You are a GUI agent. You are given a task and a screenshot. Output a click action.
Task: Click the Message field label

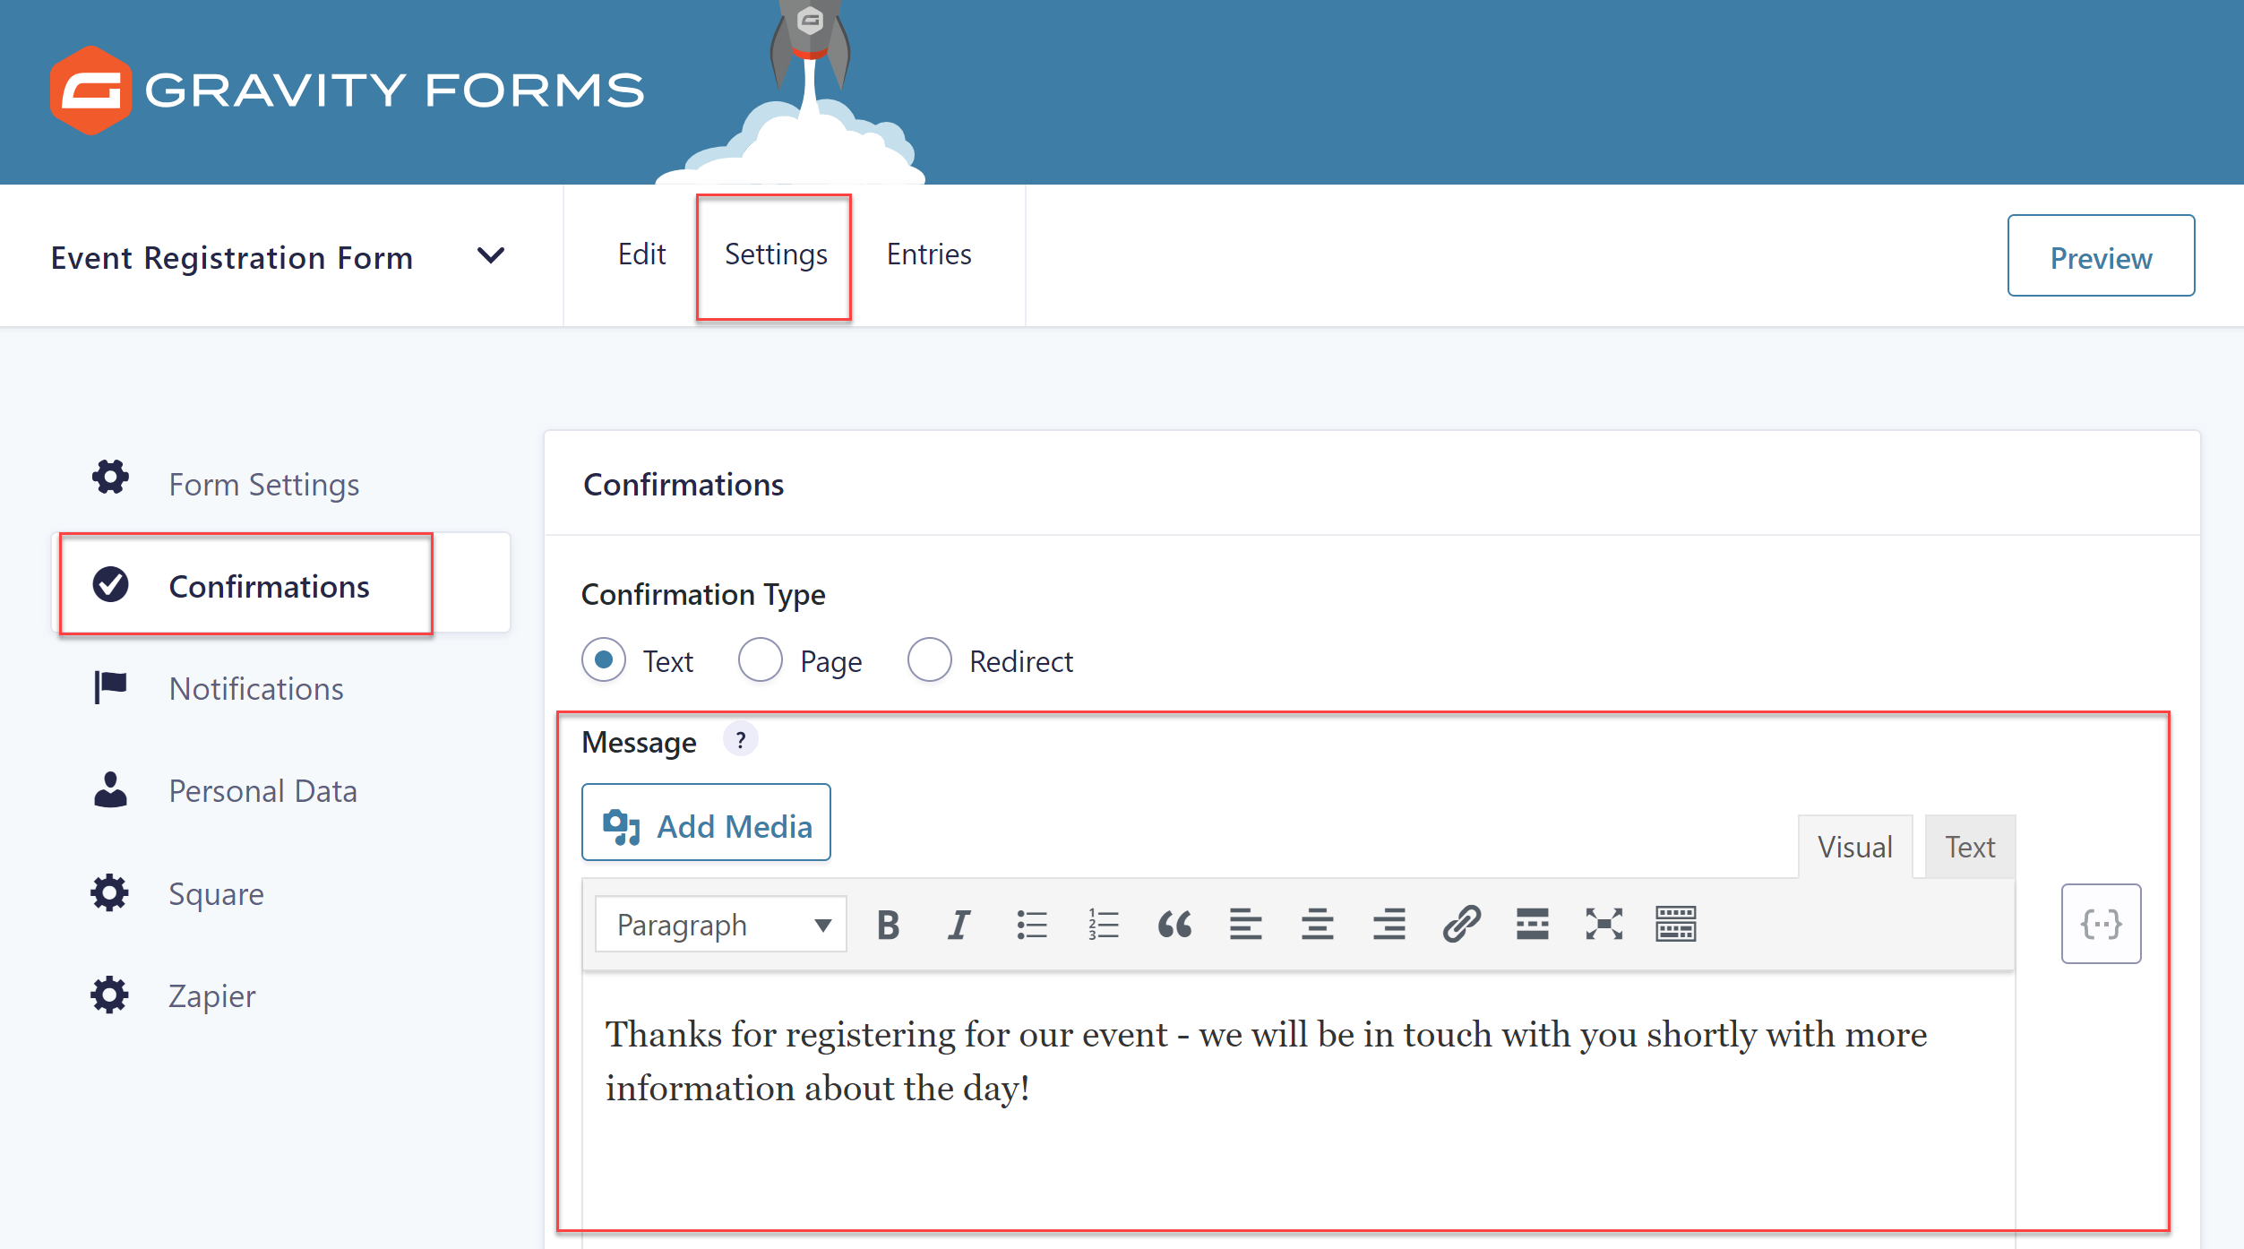(639, 743)
